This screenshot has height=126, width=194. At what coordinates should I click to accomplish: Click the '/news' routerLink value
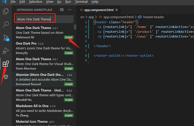(141, 37)
